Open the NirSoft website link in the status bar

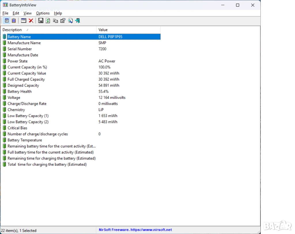pyautogui.click(x=135, y=230)
